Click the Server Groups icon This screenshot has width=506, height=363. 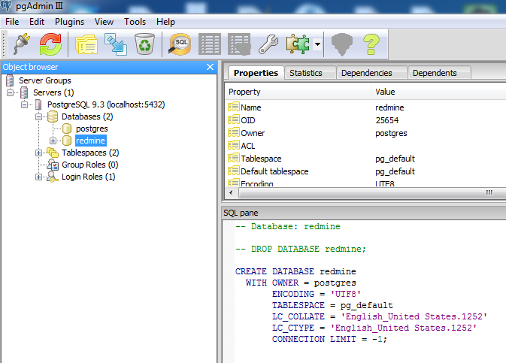click(10, 80)
